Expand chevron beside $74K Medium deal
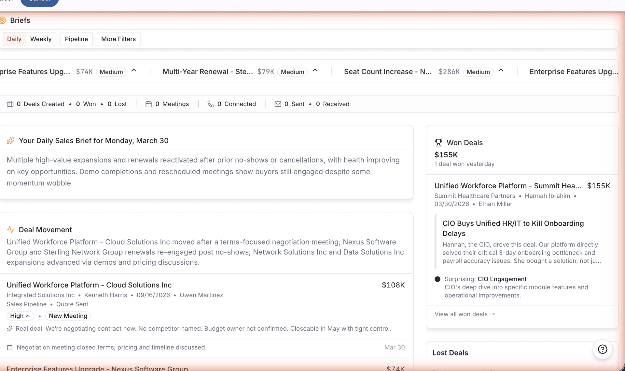 pos(134,71)
